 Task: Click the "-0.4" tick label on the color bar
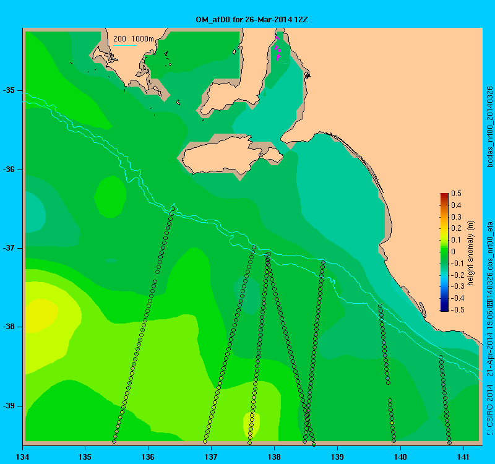[x=457, y=298]
